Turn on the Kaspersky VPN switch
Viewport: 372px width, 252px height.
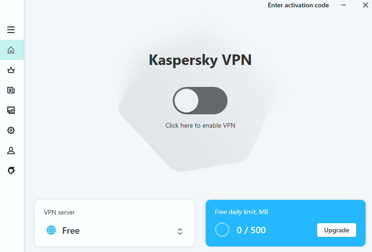(x=200, y=101)
